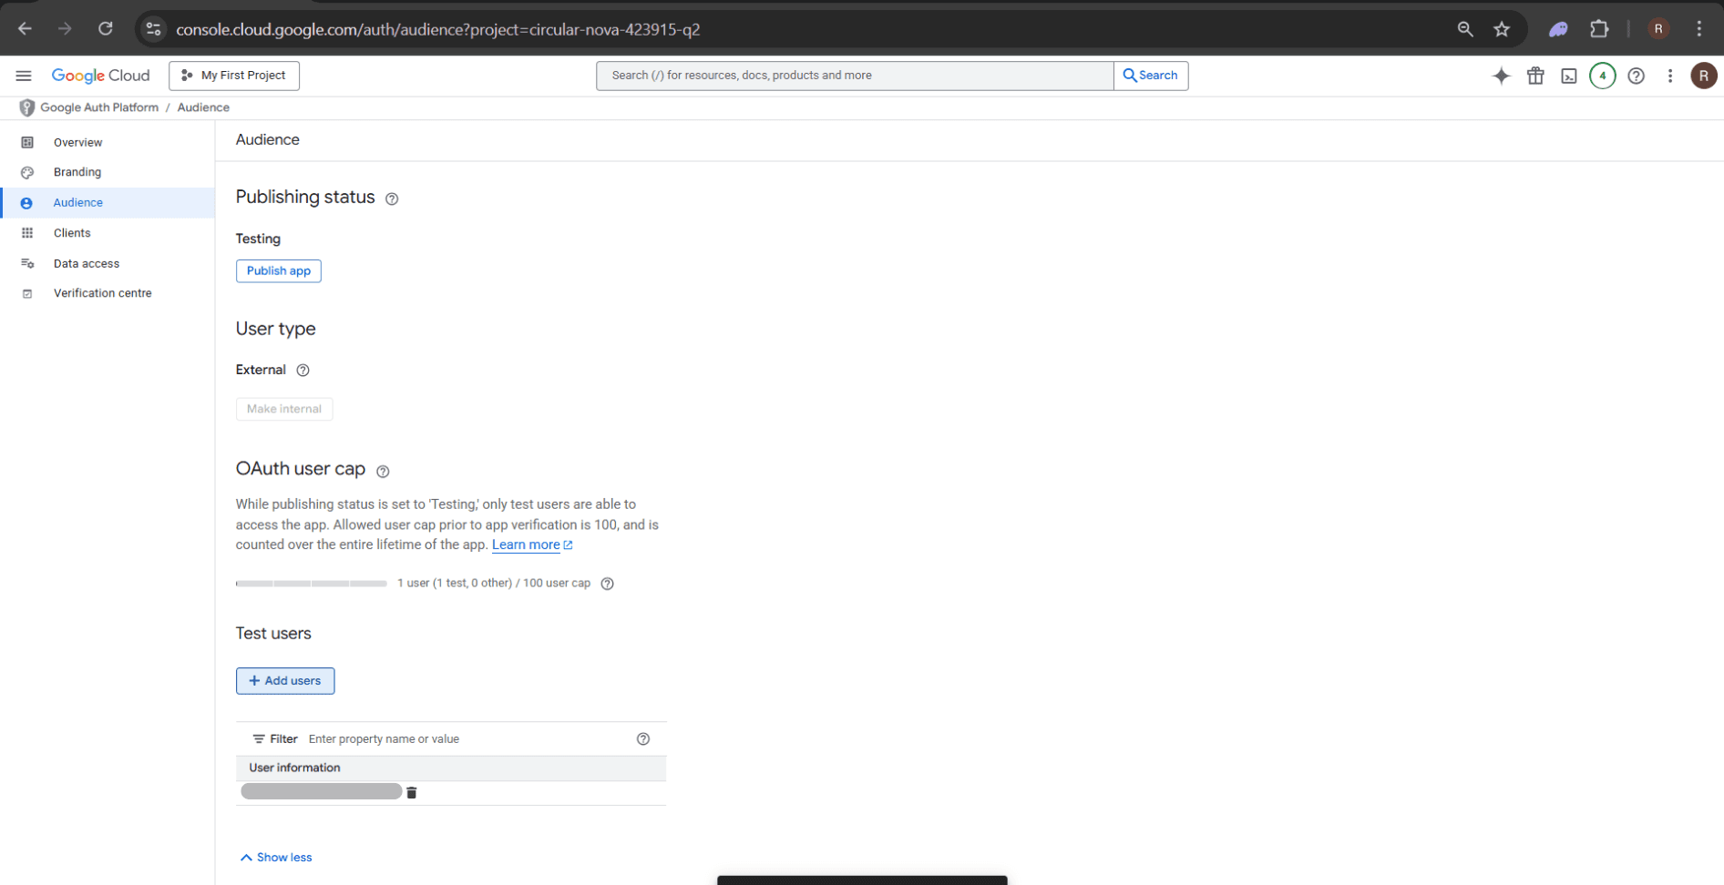Focus the resources search field
1724x885 pixels.
855,76
